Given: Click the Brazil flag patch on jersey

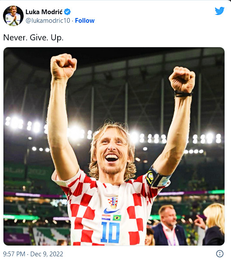Looking at the screenshot, I should 117,218.
